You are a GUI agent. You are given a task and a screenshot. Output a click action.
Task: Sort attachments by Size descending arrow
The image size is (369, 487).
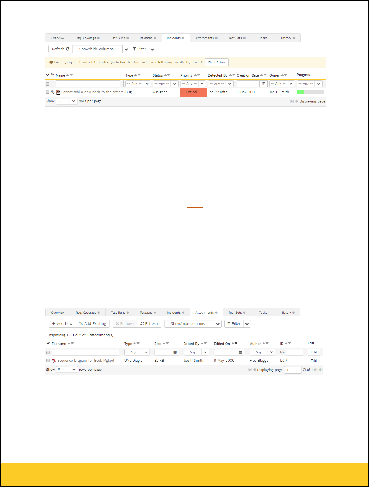pos(167,343)
